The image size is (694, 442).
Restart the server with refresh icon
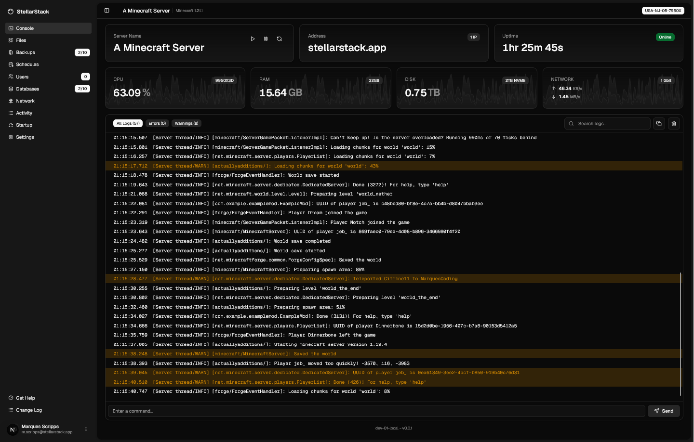tap(280, 39)
